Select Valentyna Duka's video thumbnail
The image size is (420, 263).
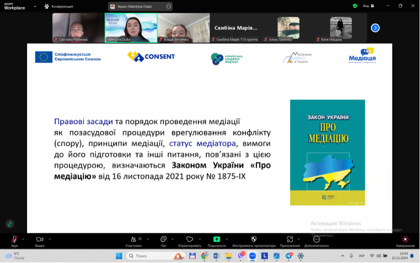(x=131, y=28)
